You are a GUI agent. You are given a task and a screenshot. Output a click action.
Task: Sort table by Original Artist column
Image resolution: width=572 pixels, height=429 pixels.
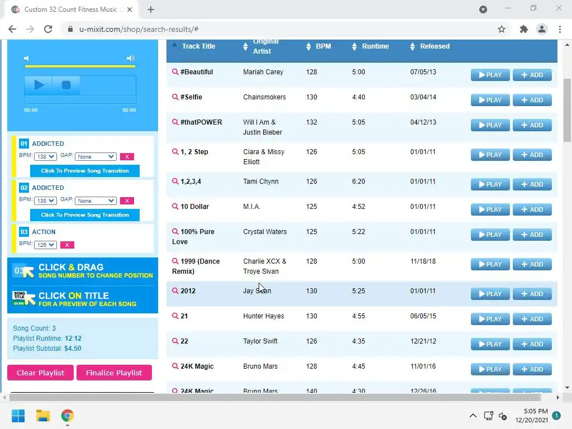click(266, 46)
